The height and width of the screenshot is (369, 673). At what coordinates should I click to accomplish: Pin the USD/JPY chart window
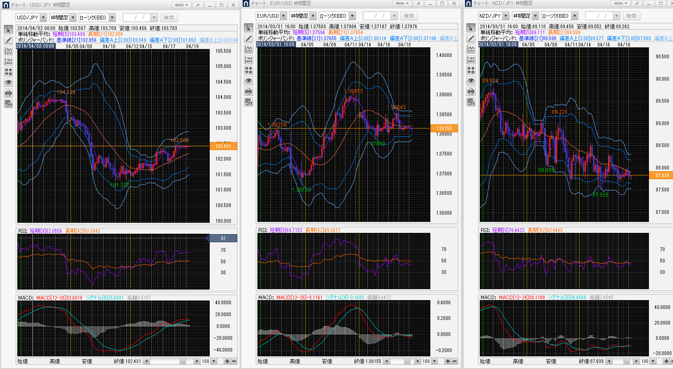point(197,5)
